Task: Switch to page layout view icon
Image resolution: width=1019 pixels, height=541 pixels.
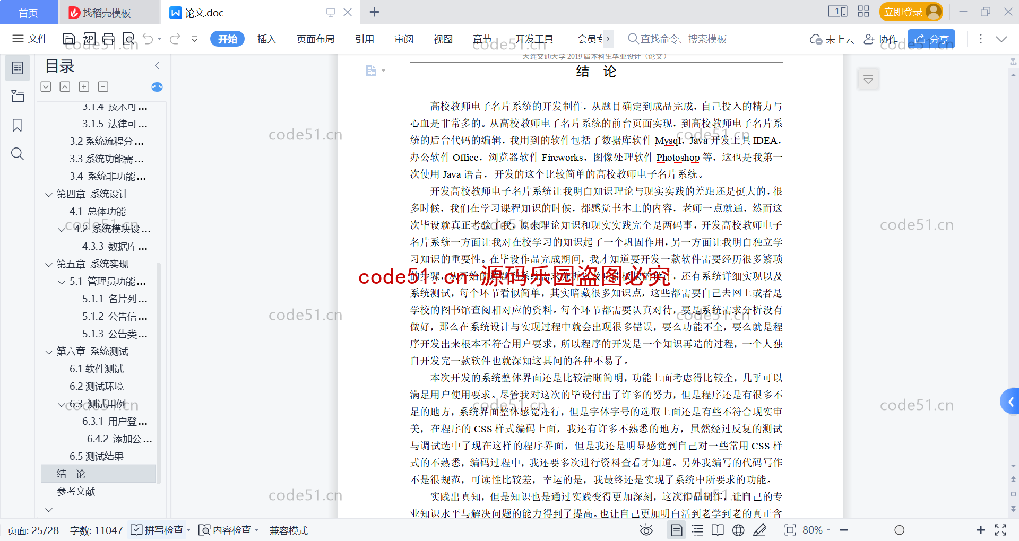Action: point(677,530)
